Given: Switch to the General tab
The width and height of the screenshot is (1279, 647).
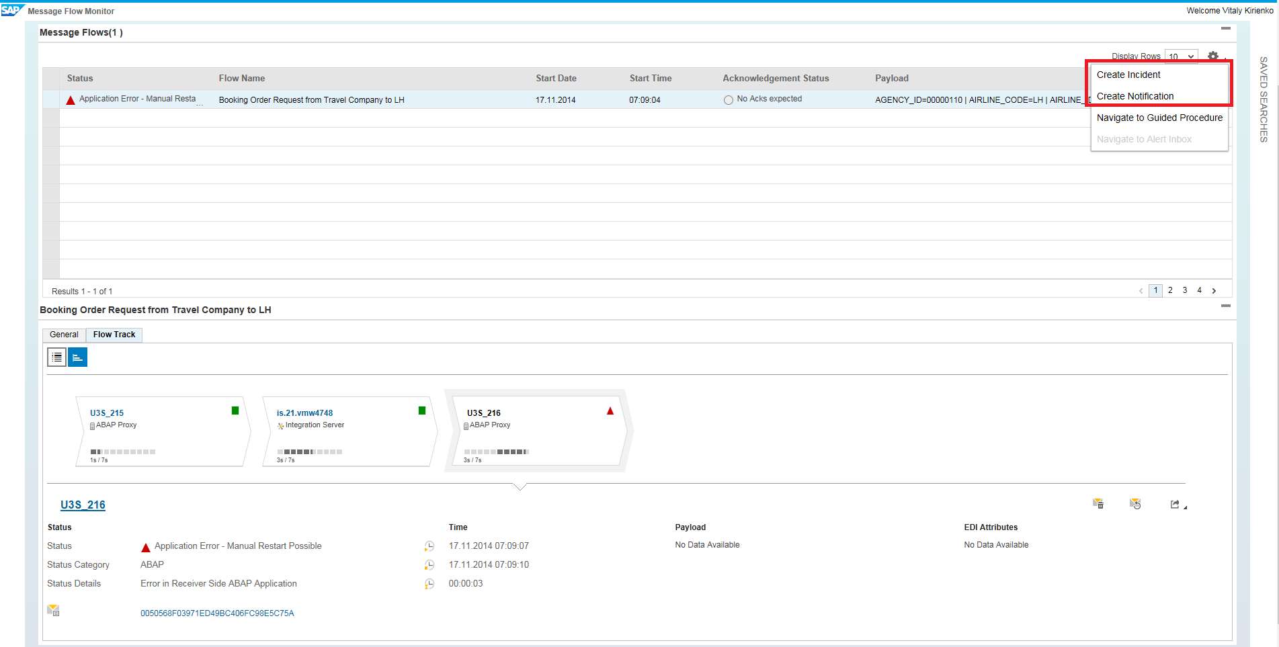Looking at the screenshot, I should pyautogui.click(x=64, y=335).
